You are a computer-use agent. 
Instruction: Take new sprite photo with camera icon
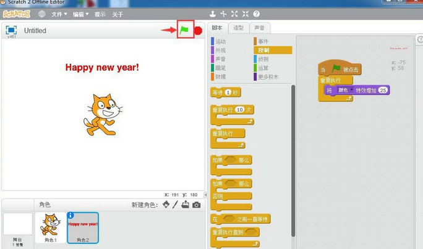[x=197, y=205]
